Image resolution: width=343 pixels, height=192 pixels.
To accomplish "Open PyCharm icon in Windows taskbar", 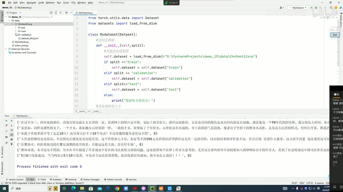I will tap(152, 189).
